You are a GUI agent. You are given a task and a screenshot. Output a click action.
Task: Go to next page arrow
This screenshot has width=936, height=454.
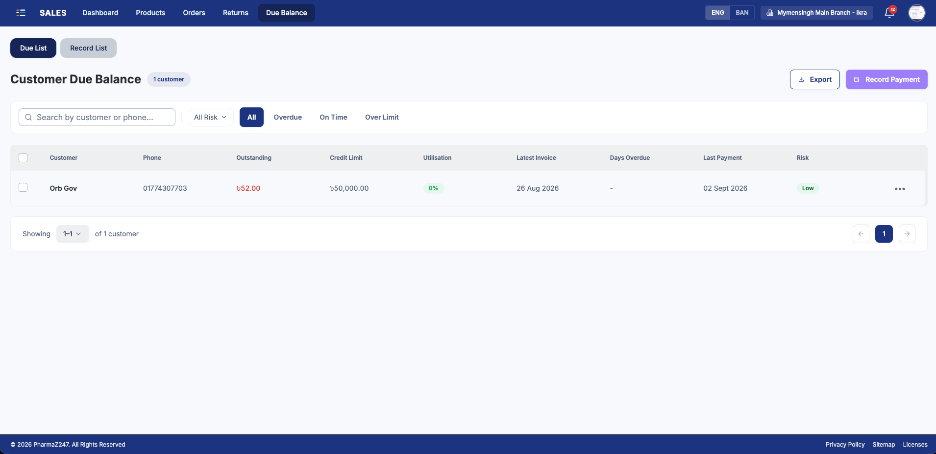tap(907, 234)
